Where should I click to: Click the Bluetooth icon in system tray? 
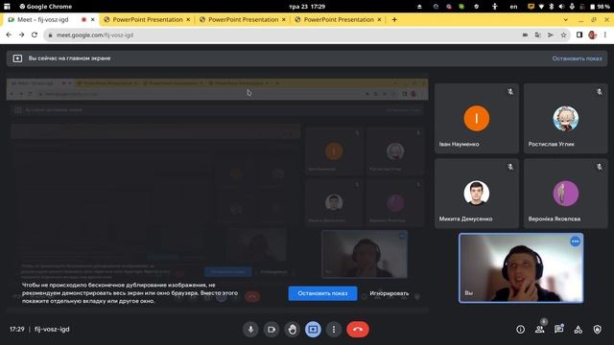(x=552, y=7)
